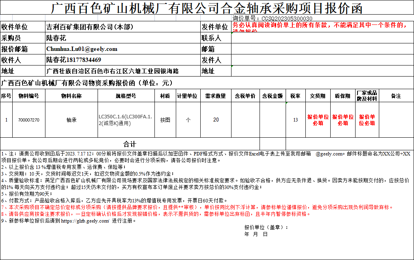
Task: Select the 备注 column header
Action: 396,96
